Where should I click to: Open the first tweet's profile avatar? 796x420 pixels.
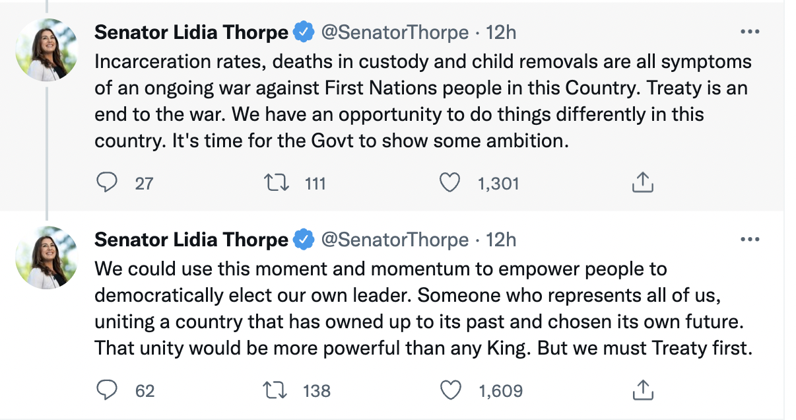[47, 51]
